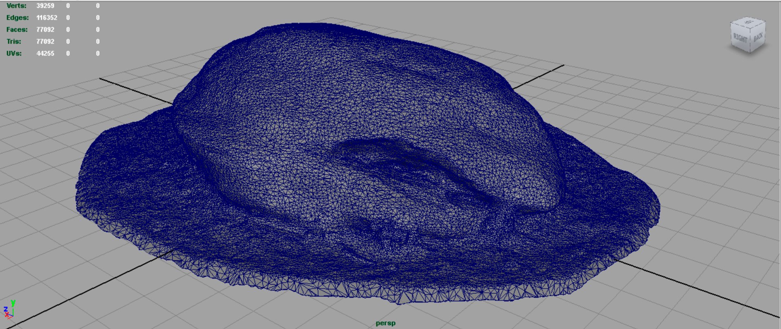This screenshot has width=781, height=329.
Task: Click the persp camera name label
Action: pos(386,323)
